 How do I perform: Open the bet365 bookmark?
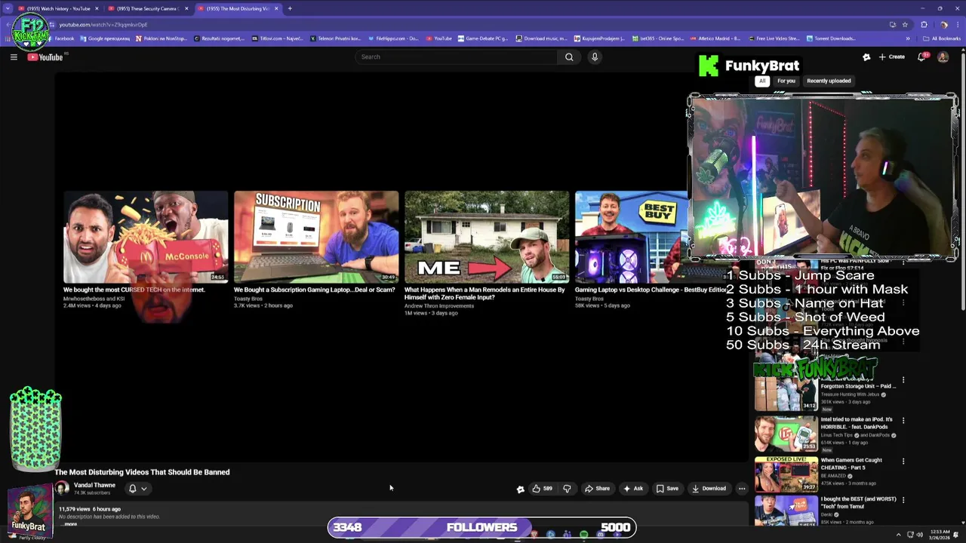coord(658,38)
